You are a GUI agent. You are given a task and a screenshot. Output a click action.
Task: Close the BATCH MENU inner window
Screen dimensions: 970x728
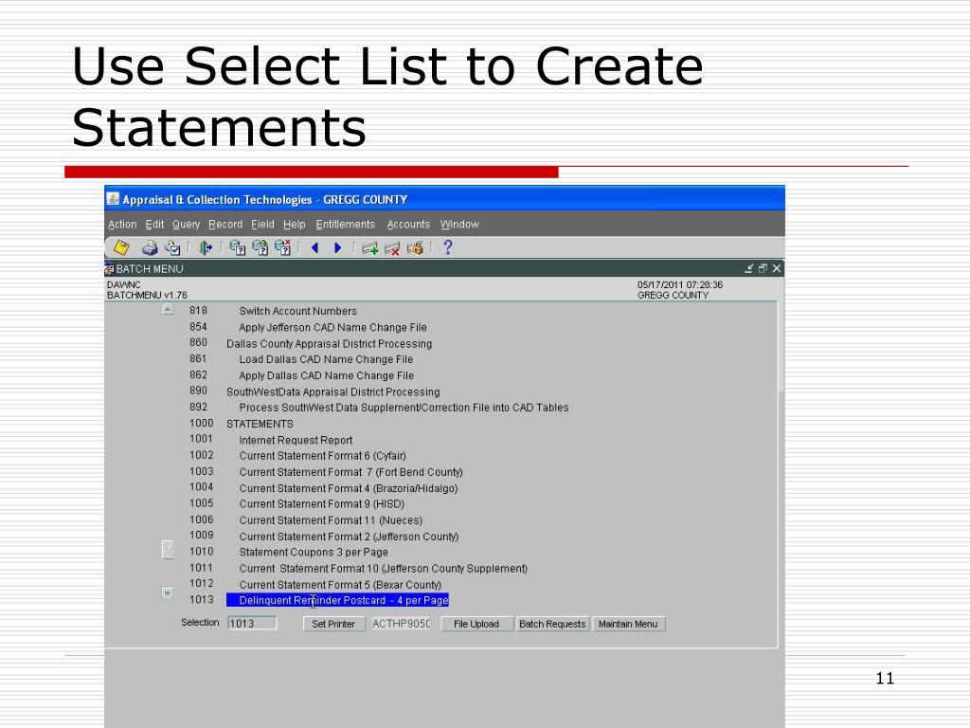point(777,268)
